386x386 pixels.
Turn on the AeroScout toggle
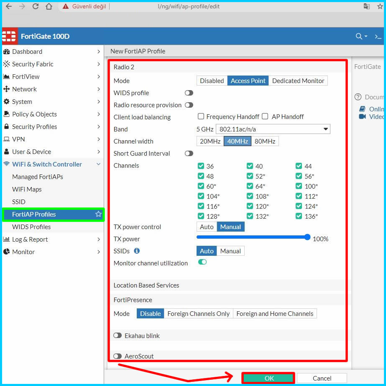click(x=118, y=356)
